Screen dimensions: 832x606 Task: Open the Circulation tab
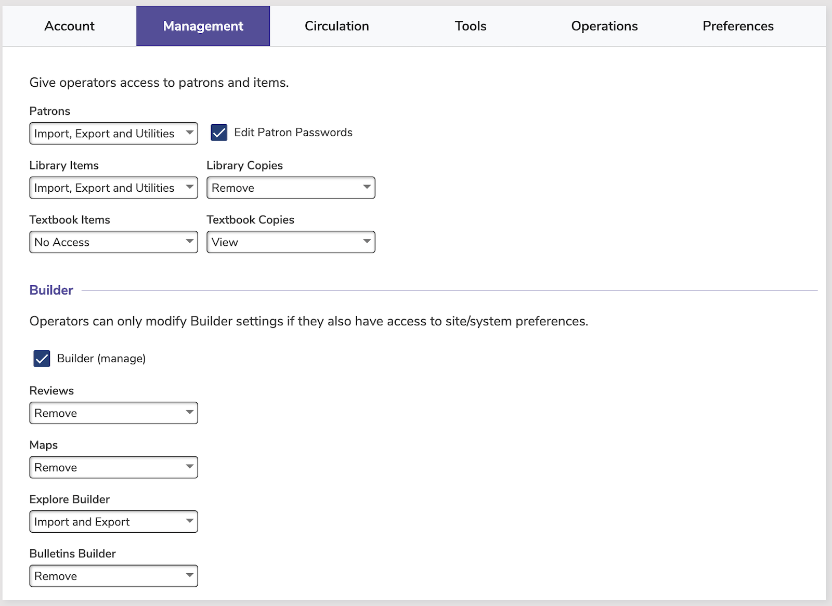point(336,26)
